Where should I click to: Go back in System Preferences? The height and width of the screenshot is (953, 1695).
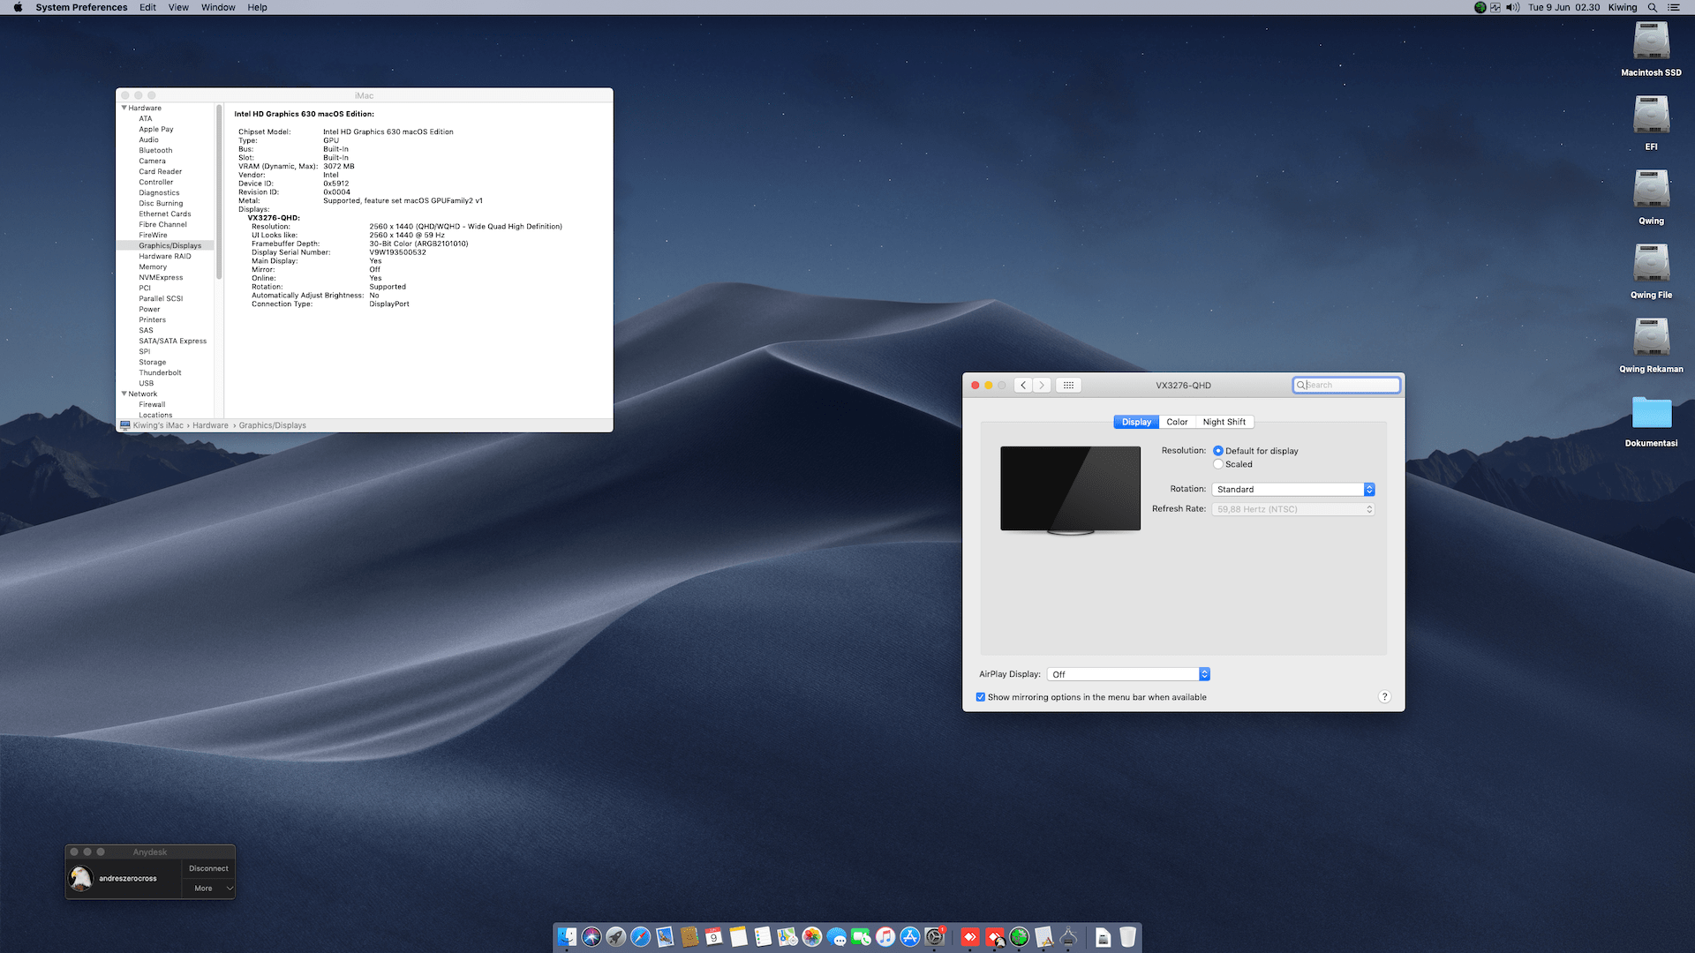tap(1023, 385)
